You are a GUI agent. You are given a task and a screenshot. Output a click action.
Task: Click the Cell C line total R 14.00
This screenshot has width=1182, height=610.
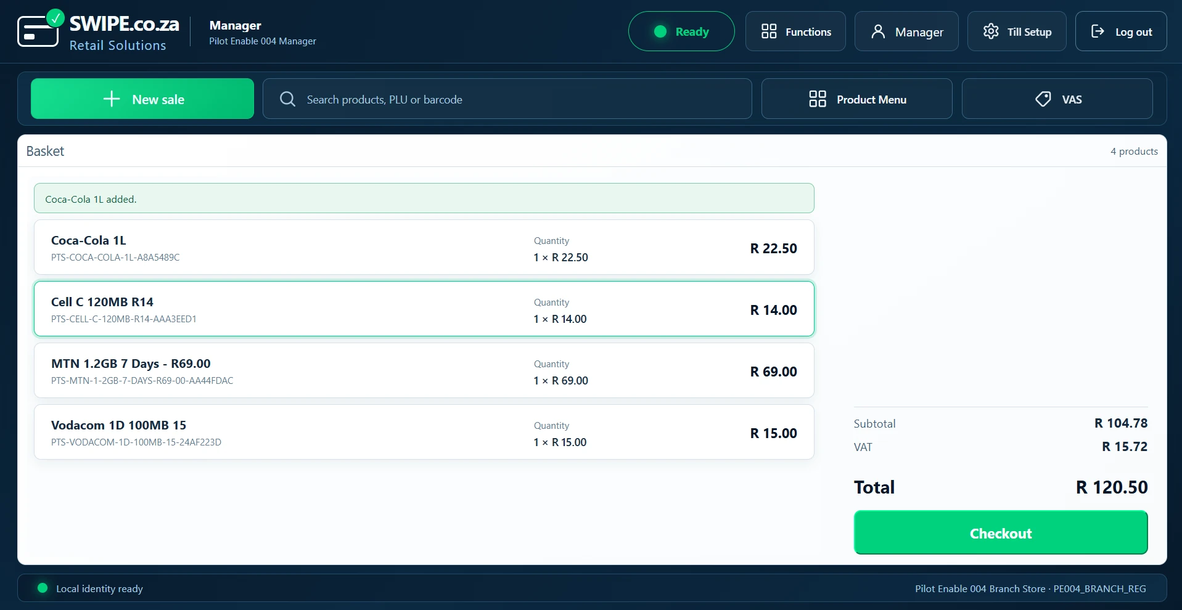tap(774, 310)
